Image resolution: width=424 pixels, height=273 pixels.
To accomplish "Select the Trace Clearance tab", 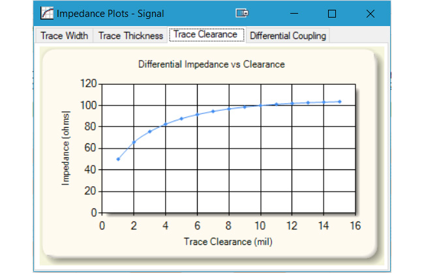I will click(207, 35).
